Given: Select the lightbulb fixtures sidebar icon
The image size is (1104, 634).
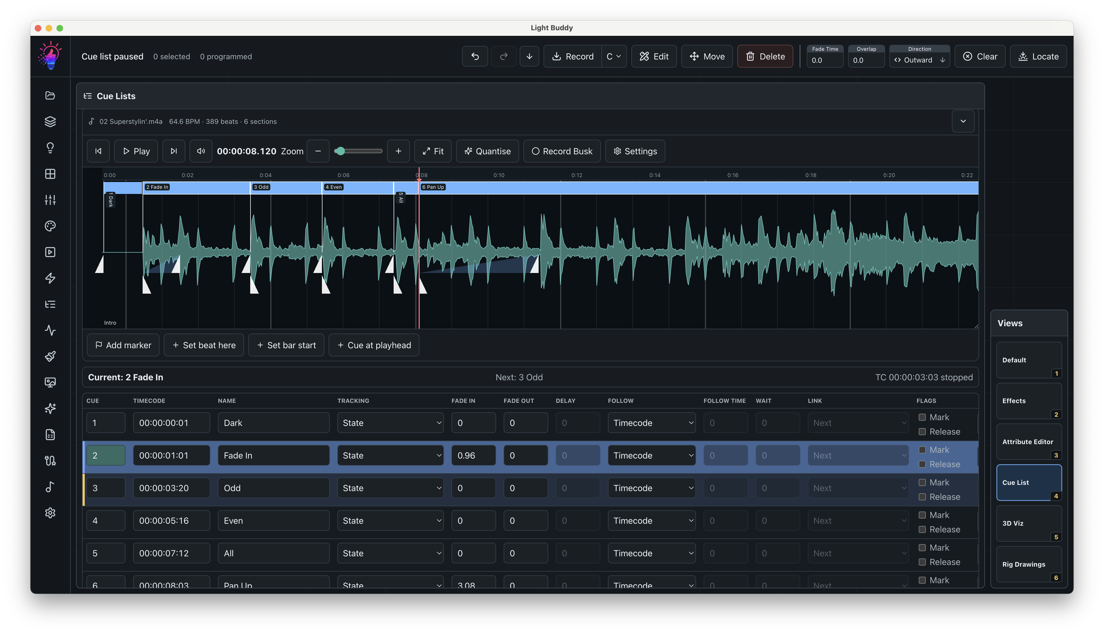Looking at the screenshot, I should (50, 147).
